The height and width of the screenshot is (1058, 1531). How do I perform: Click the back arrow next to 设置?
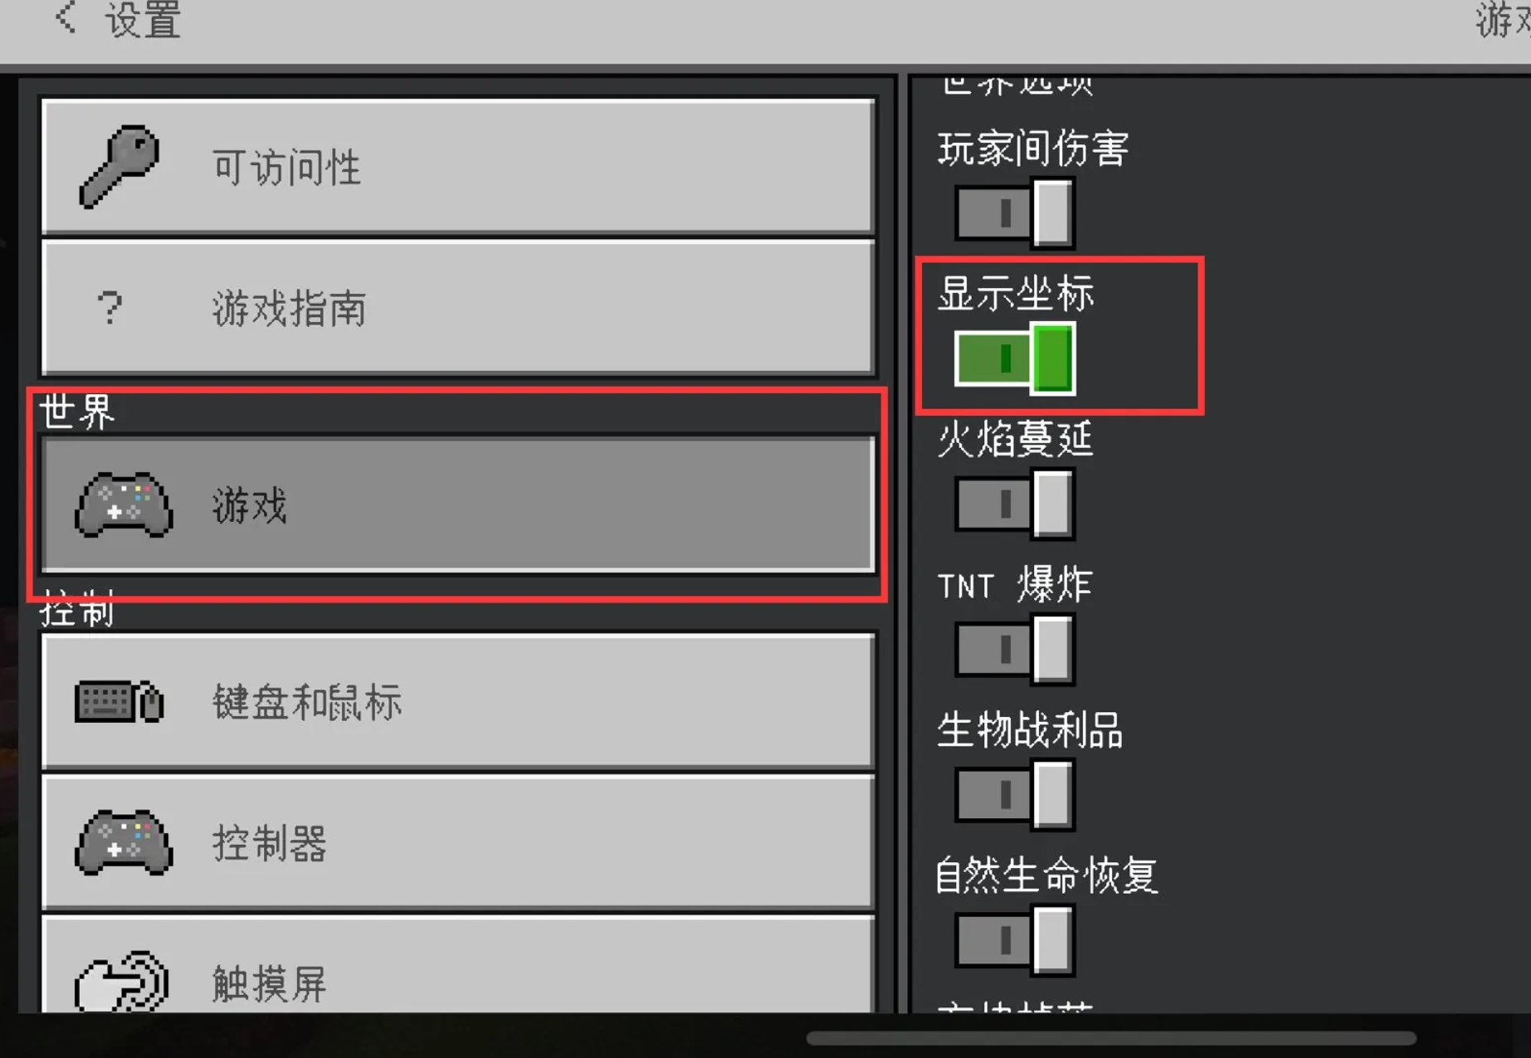click(66, 17)
